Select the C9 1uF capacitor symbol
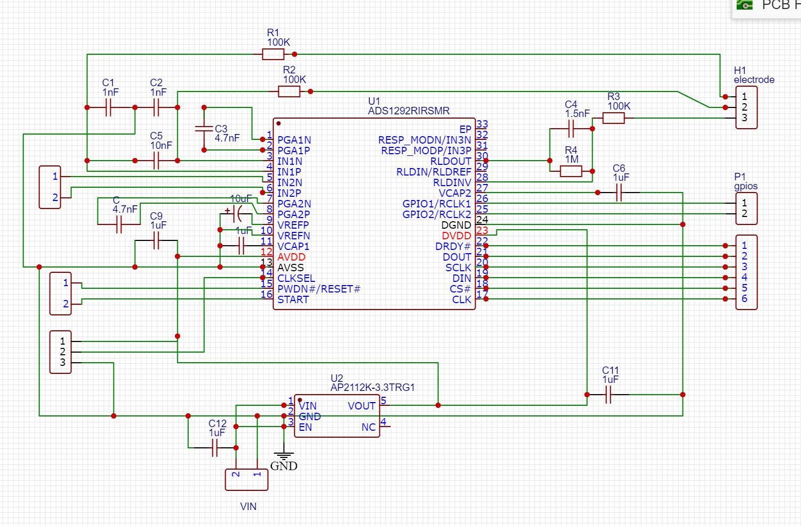 pyautogui.click(x=156, y=240)
